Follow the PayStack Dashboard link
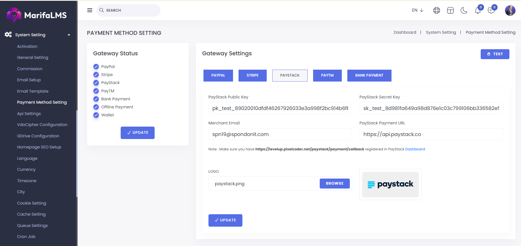Image resolution: width=521 pixels, height=246 pixels. [415, 149]
